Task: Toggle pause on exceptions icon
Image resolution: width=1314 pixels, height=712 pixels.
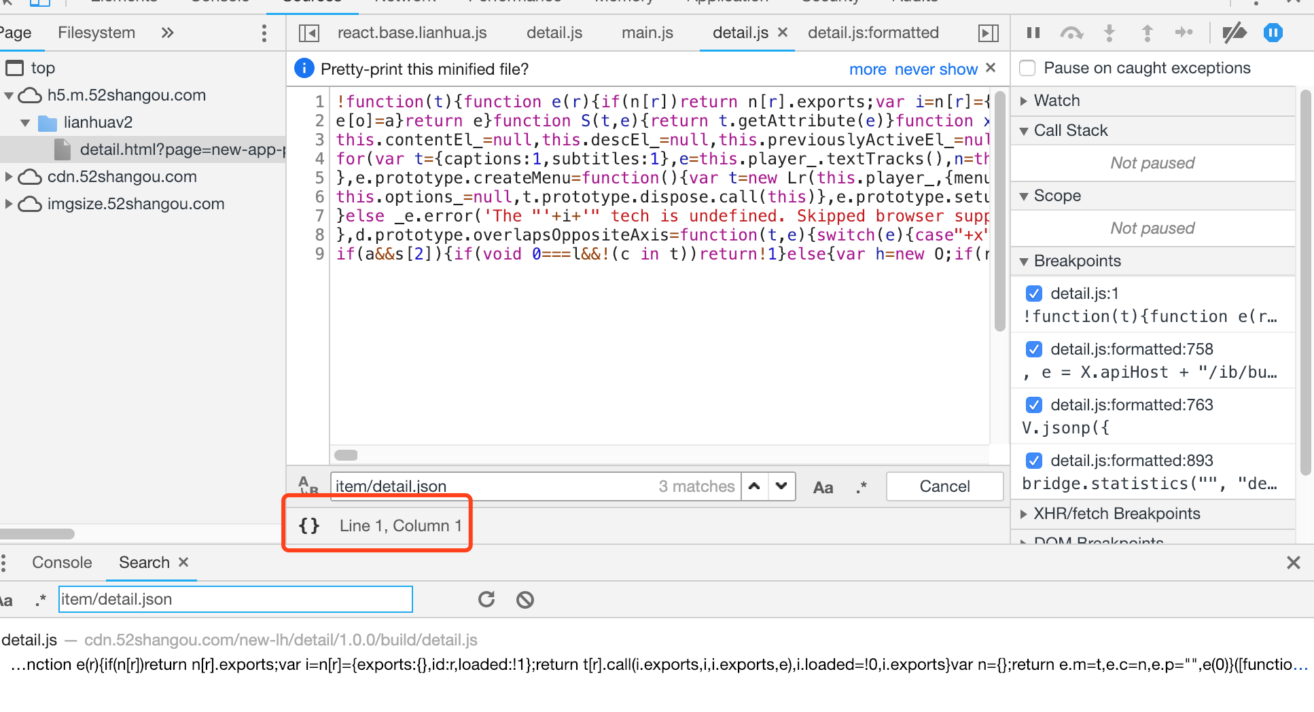Action: pyautogui.click(x=1273, y=33)
